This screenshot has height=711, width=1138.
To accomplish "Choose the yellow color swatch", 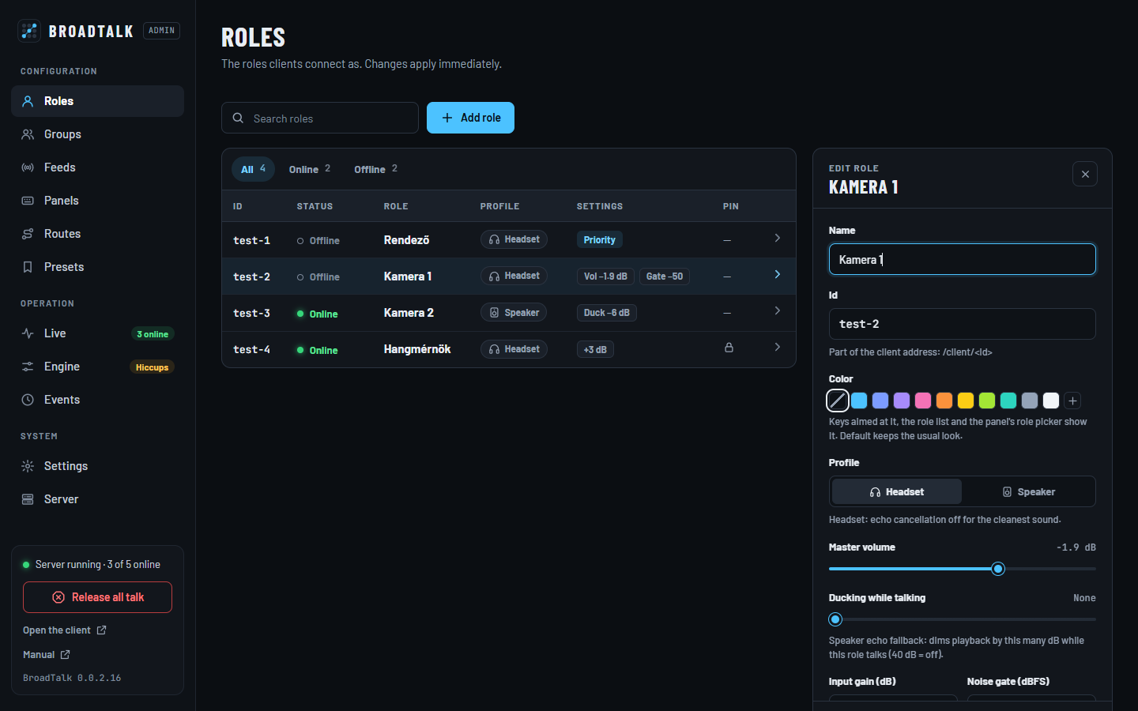I will [966, 401].
